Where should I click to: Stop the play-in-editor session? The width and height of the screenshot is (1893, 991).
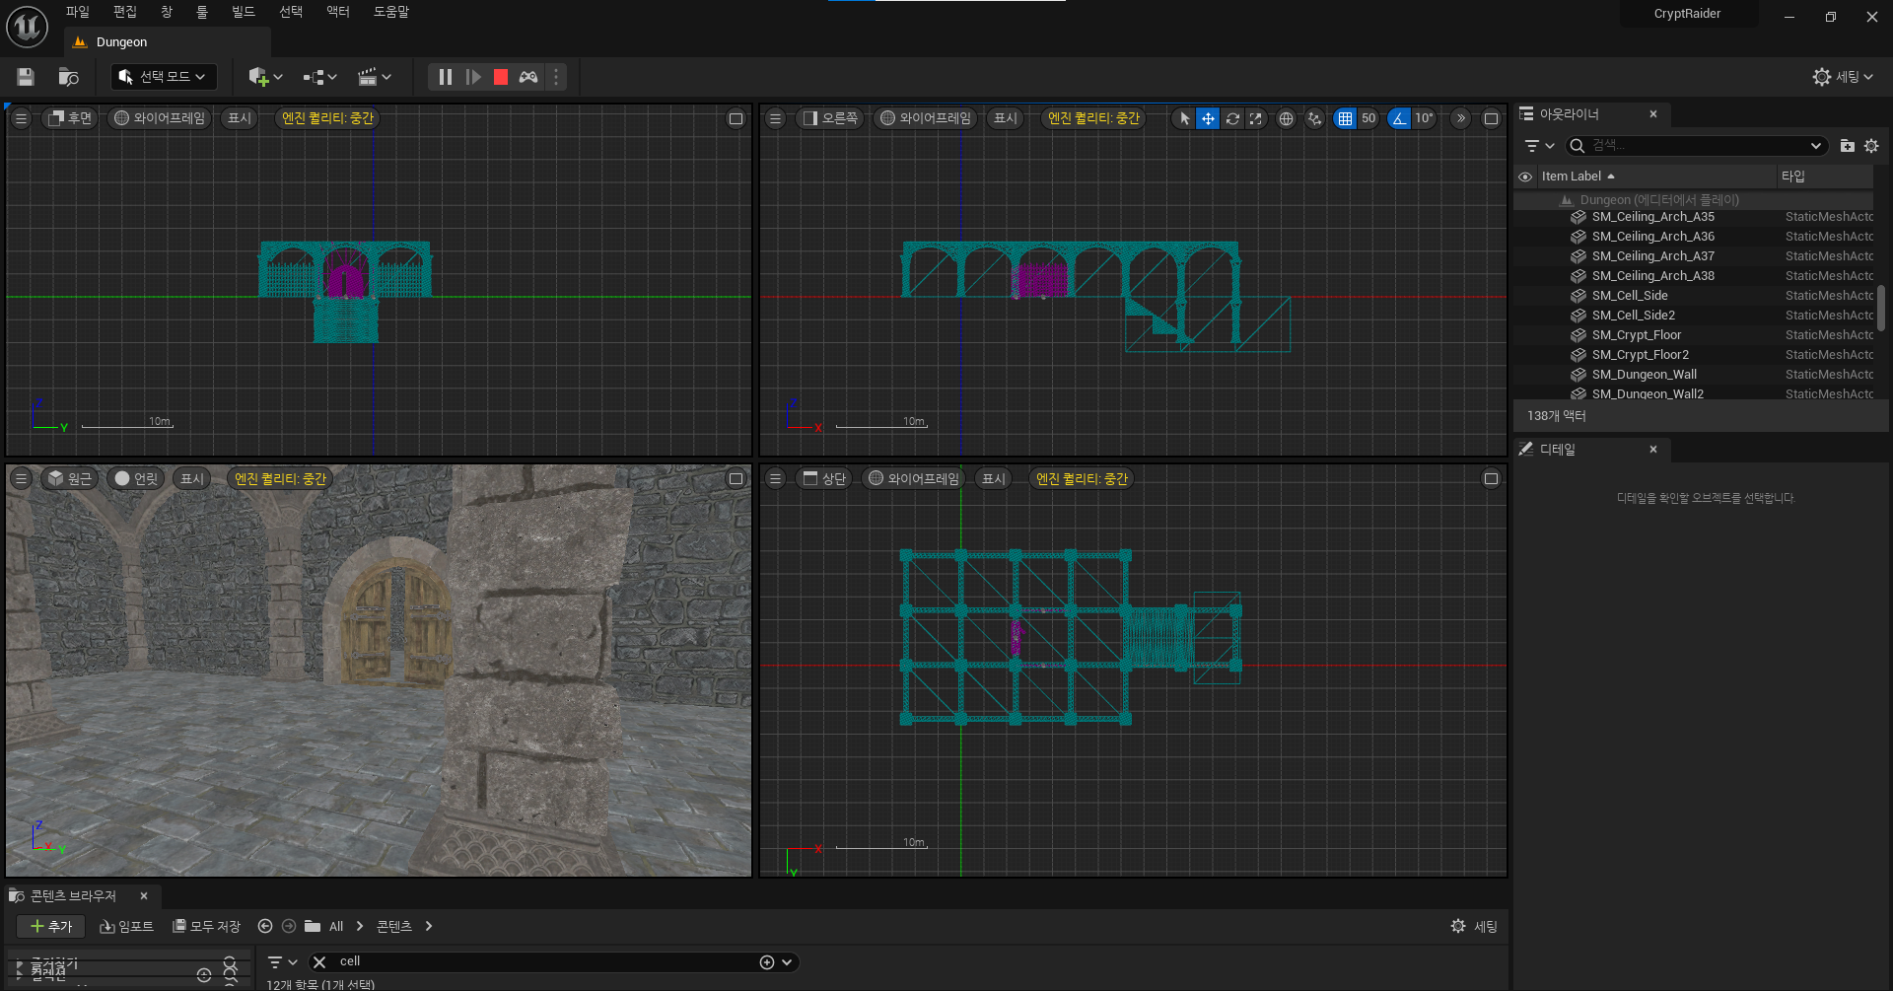click(x=501, y=77)
